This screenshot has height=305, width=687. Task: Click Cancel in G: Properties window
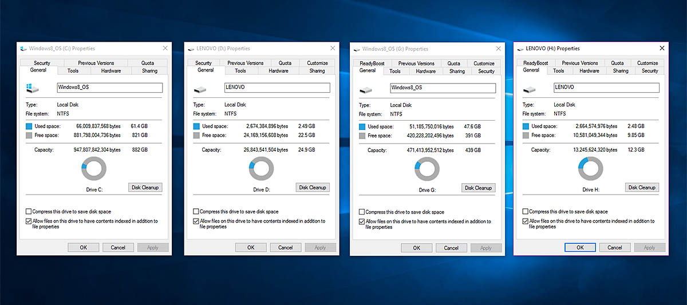click(x=451, y=248)
